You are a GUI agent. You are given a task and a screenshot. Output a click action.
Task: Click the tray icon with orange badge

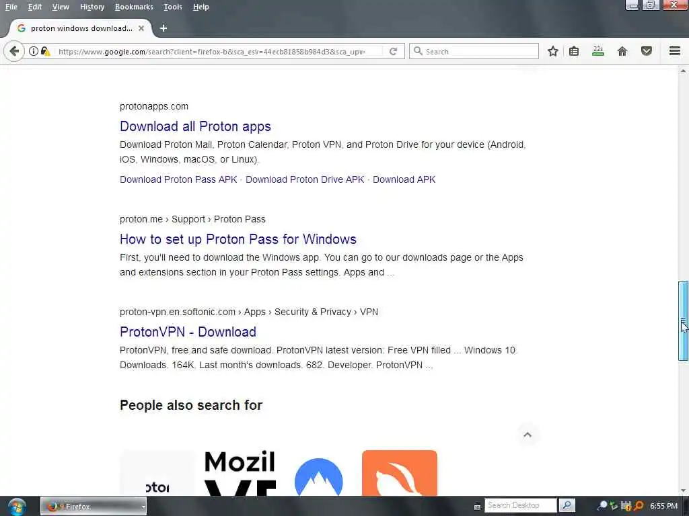click(x=626, y=506)
